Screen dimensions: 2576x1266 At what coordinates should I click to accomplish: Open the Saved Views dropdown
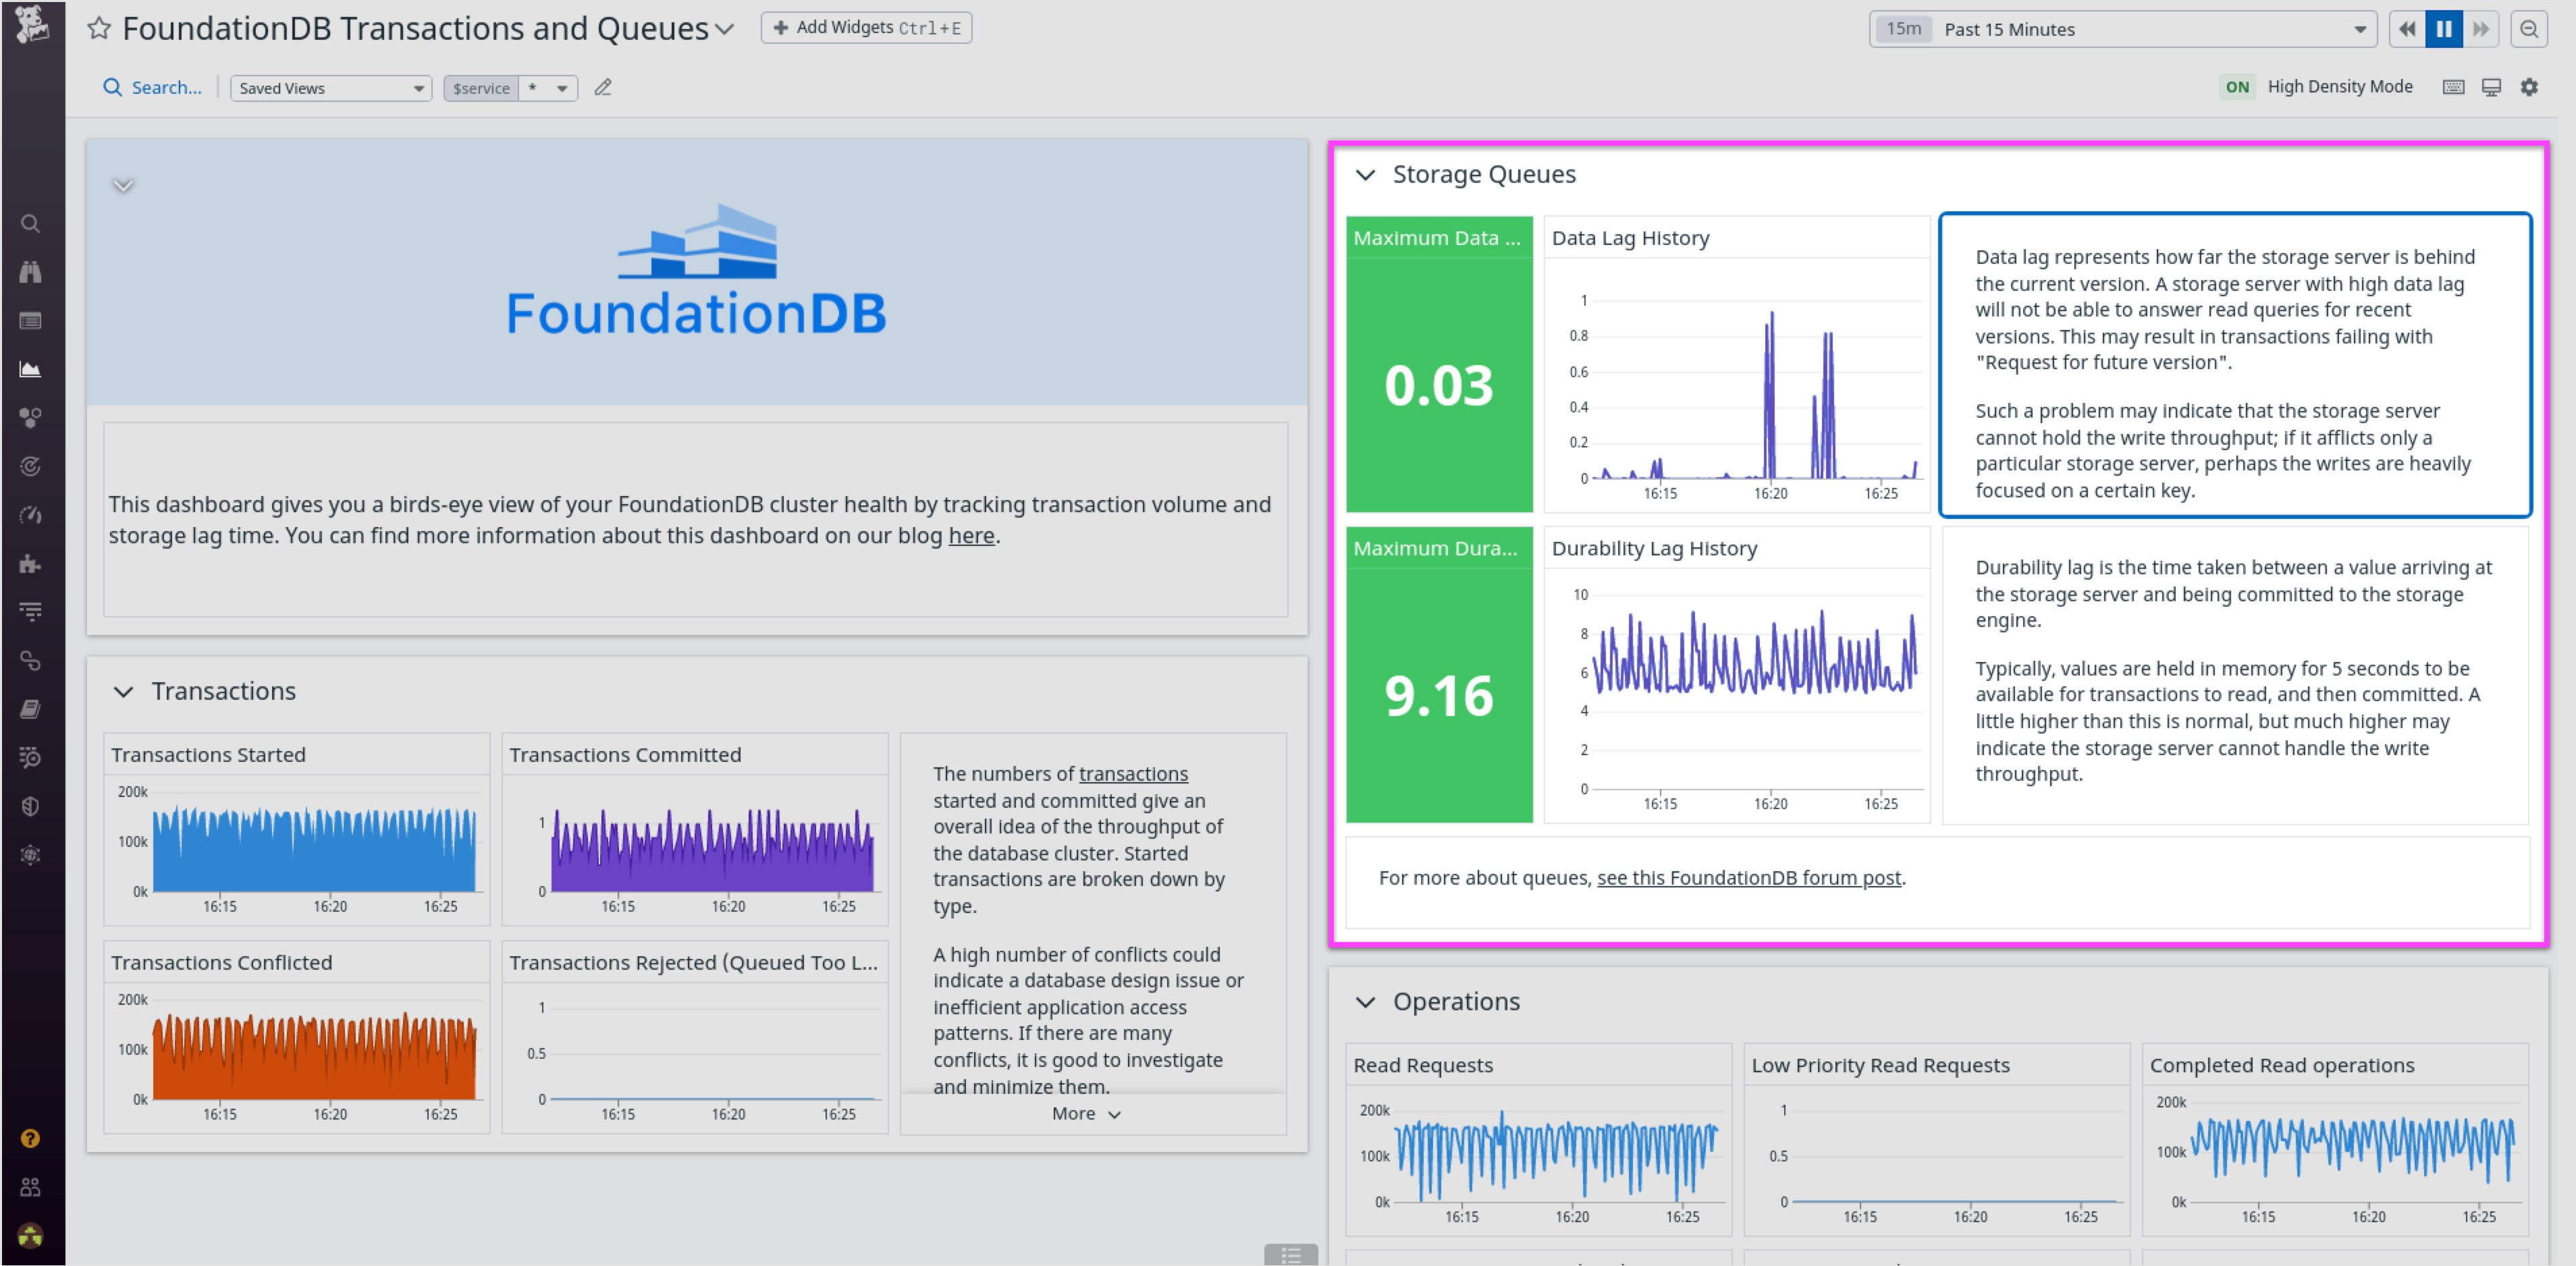330,88
